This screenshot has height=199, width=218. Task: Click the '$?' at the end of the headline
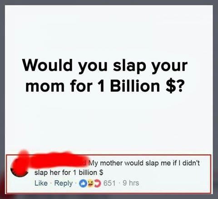tap(174, 86)
